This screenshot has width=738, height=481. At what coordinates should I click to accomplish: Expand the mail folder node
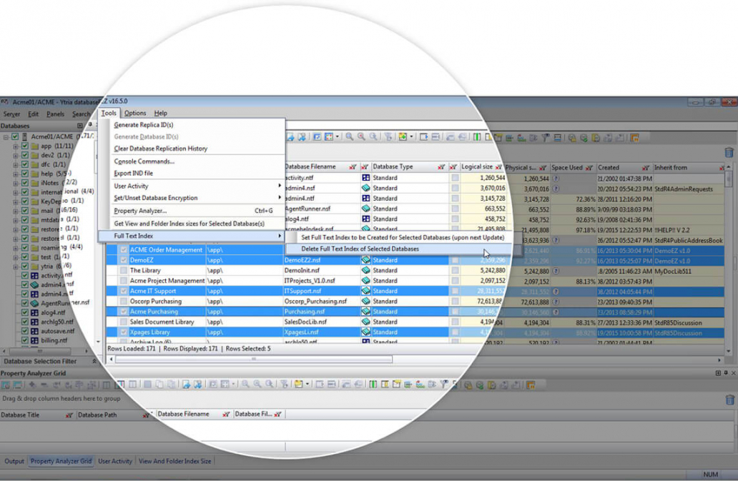(x=16, y=211)
